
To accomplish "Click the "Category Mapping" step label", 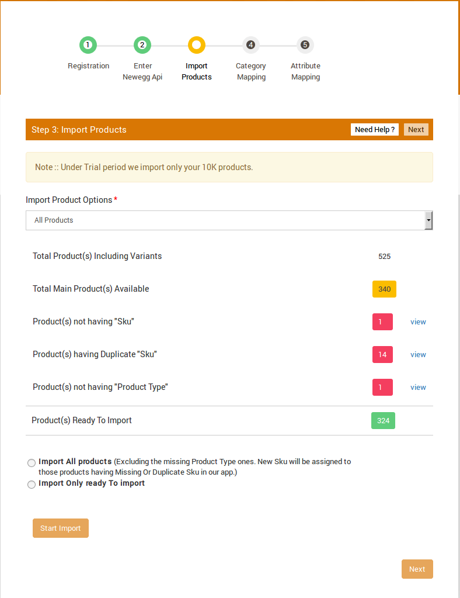I will [x=250, y=71].
